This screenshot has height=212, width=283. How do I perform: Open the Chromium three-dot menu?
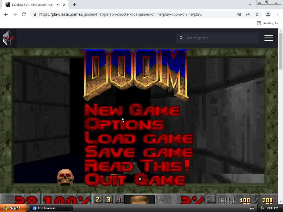click(277, 14)
